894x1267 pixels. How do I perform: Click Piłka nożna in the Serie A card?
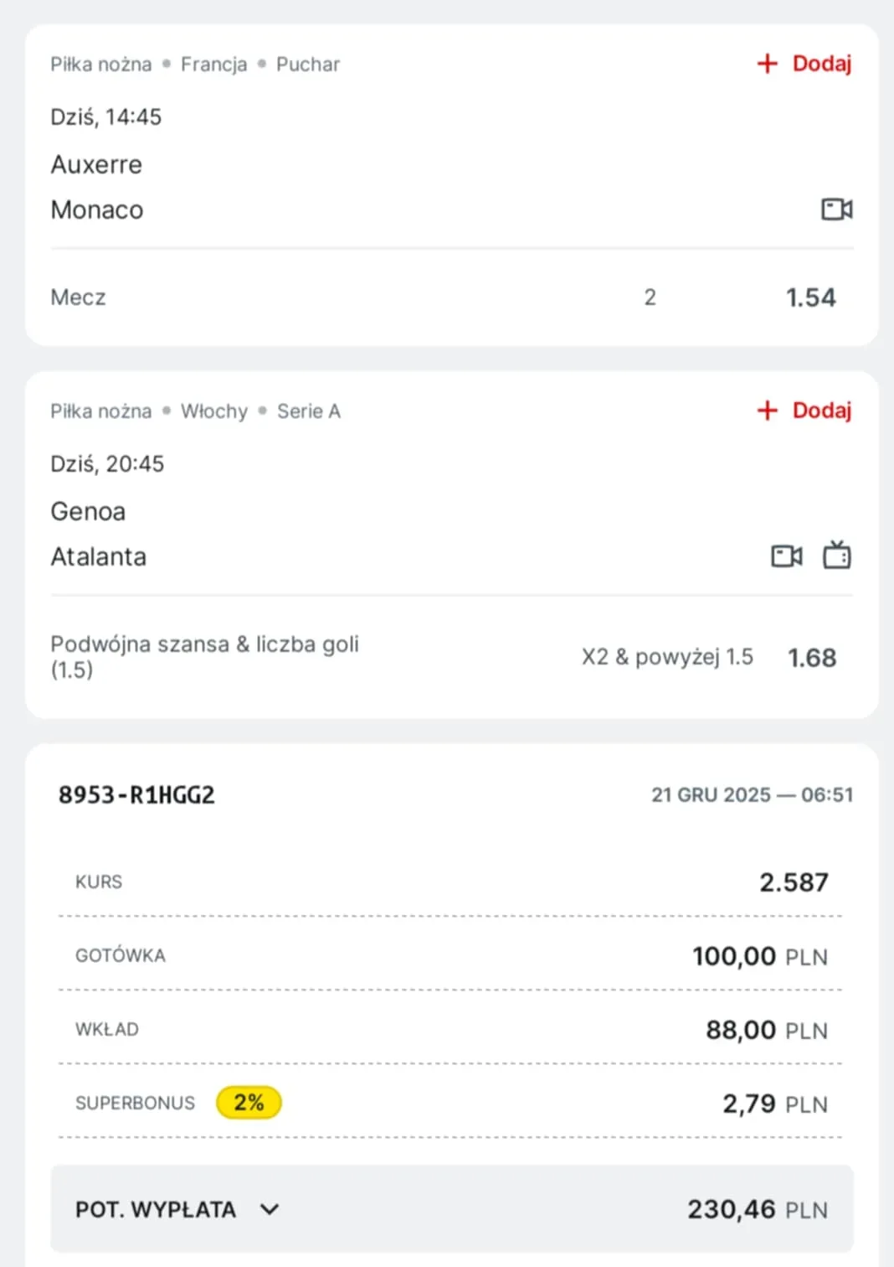pos(100,411)
